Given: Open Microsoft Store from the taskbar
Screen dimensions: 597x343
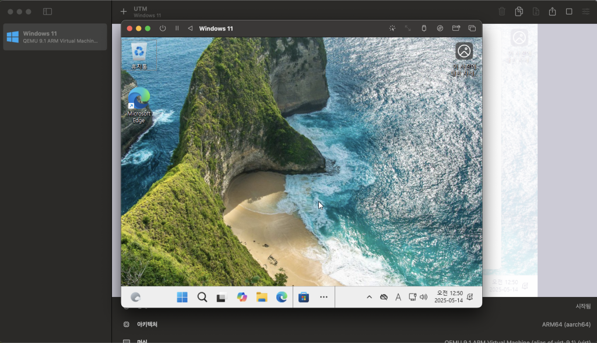Looking at the screenshot, I should tap(303, 297).
